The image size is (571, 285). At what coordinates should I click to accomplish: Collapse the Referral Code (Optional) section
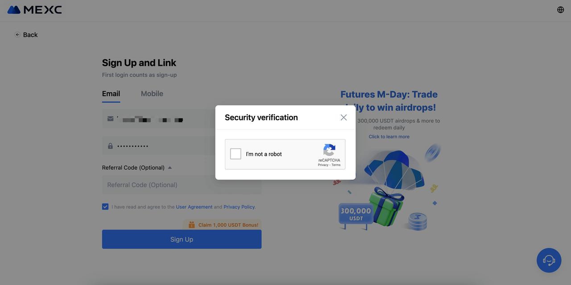pos(170,168)
